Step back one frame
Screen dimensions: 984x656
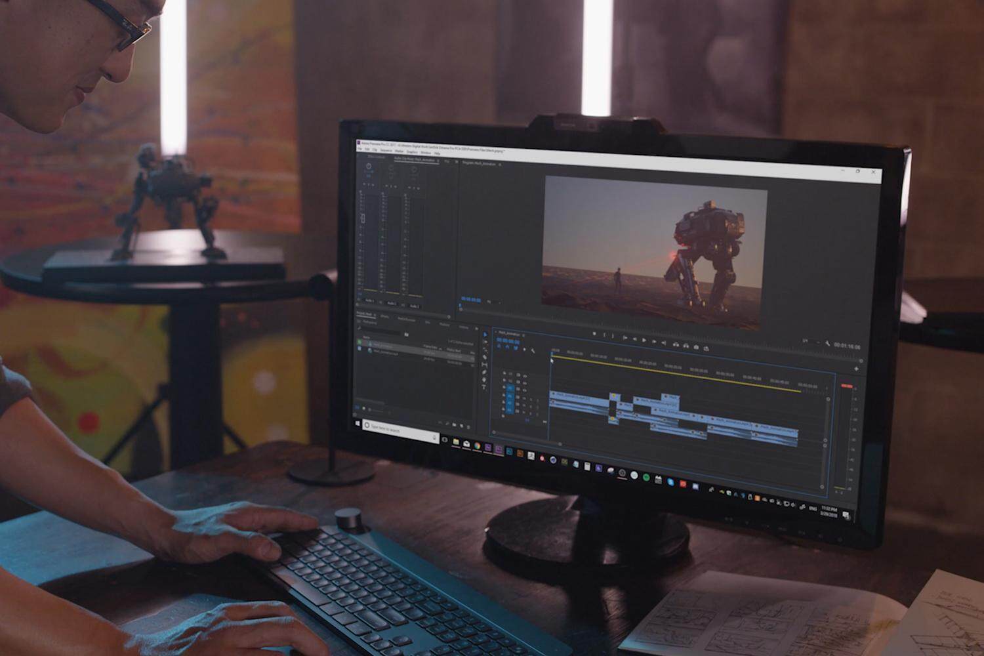click(x=634, y=339)
